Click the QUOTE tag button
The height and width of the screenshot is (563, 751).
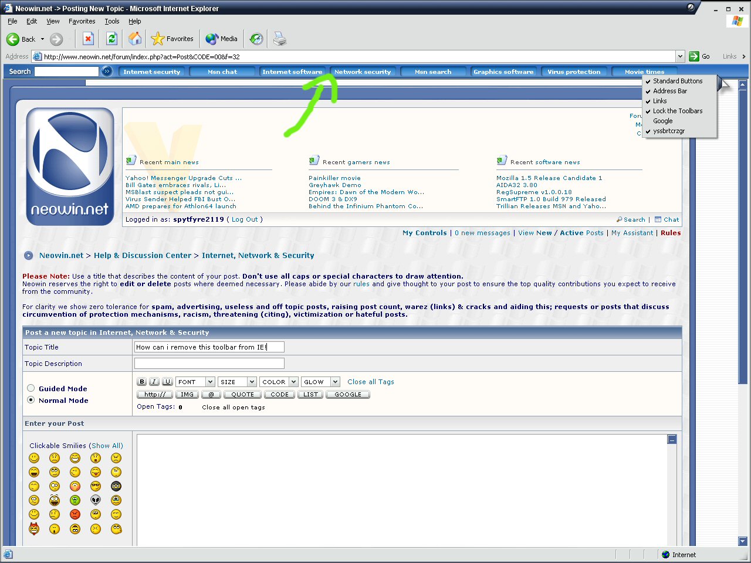click(x=242, y=395)
